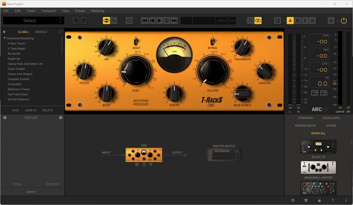Open the Metering menu

pos(98,11)
